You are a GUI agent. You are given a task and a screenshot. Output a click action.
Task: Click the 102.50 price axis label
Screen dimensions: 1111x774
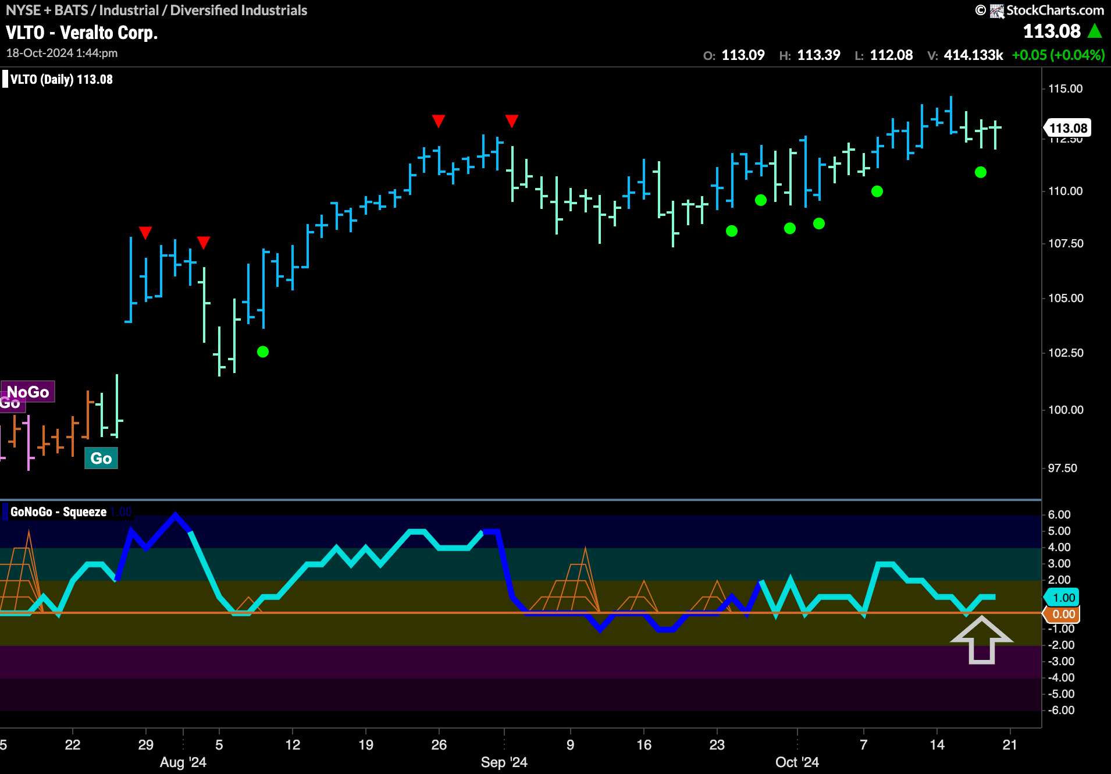(x=1066, y=353)
